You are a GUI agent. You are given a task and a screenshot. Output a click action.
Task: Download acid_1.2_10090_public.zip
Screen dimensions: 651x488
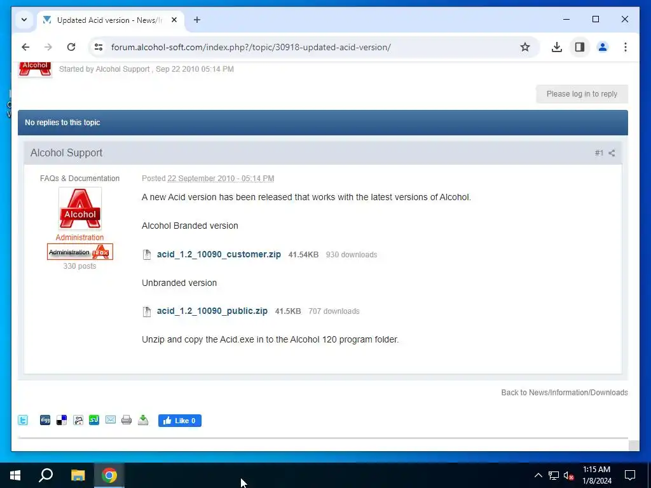coord(212,311)
